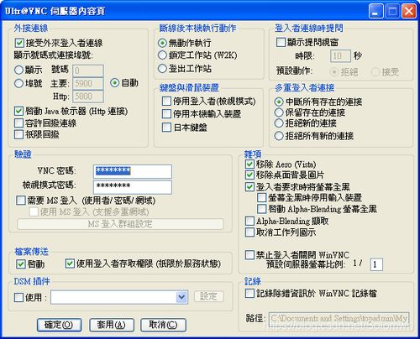
Task: Select the 埠號 radio button
Action: [x=18, y=83]
